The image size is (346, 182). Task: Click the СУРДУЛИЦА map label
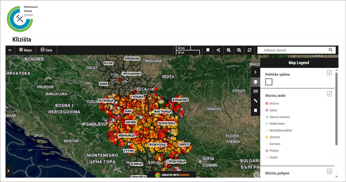point(176,161)
